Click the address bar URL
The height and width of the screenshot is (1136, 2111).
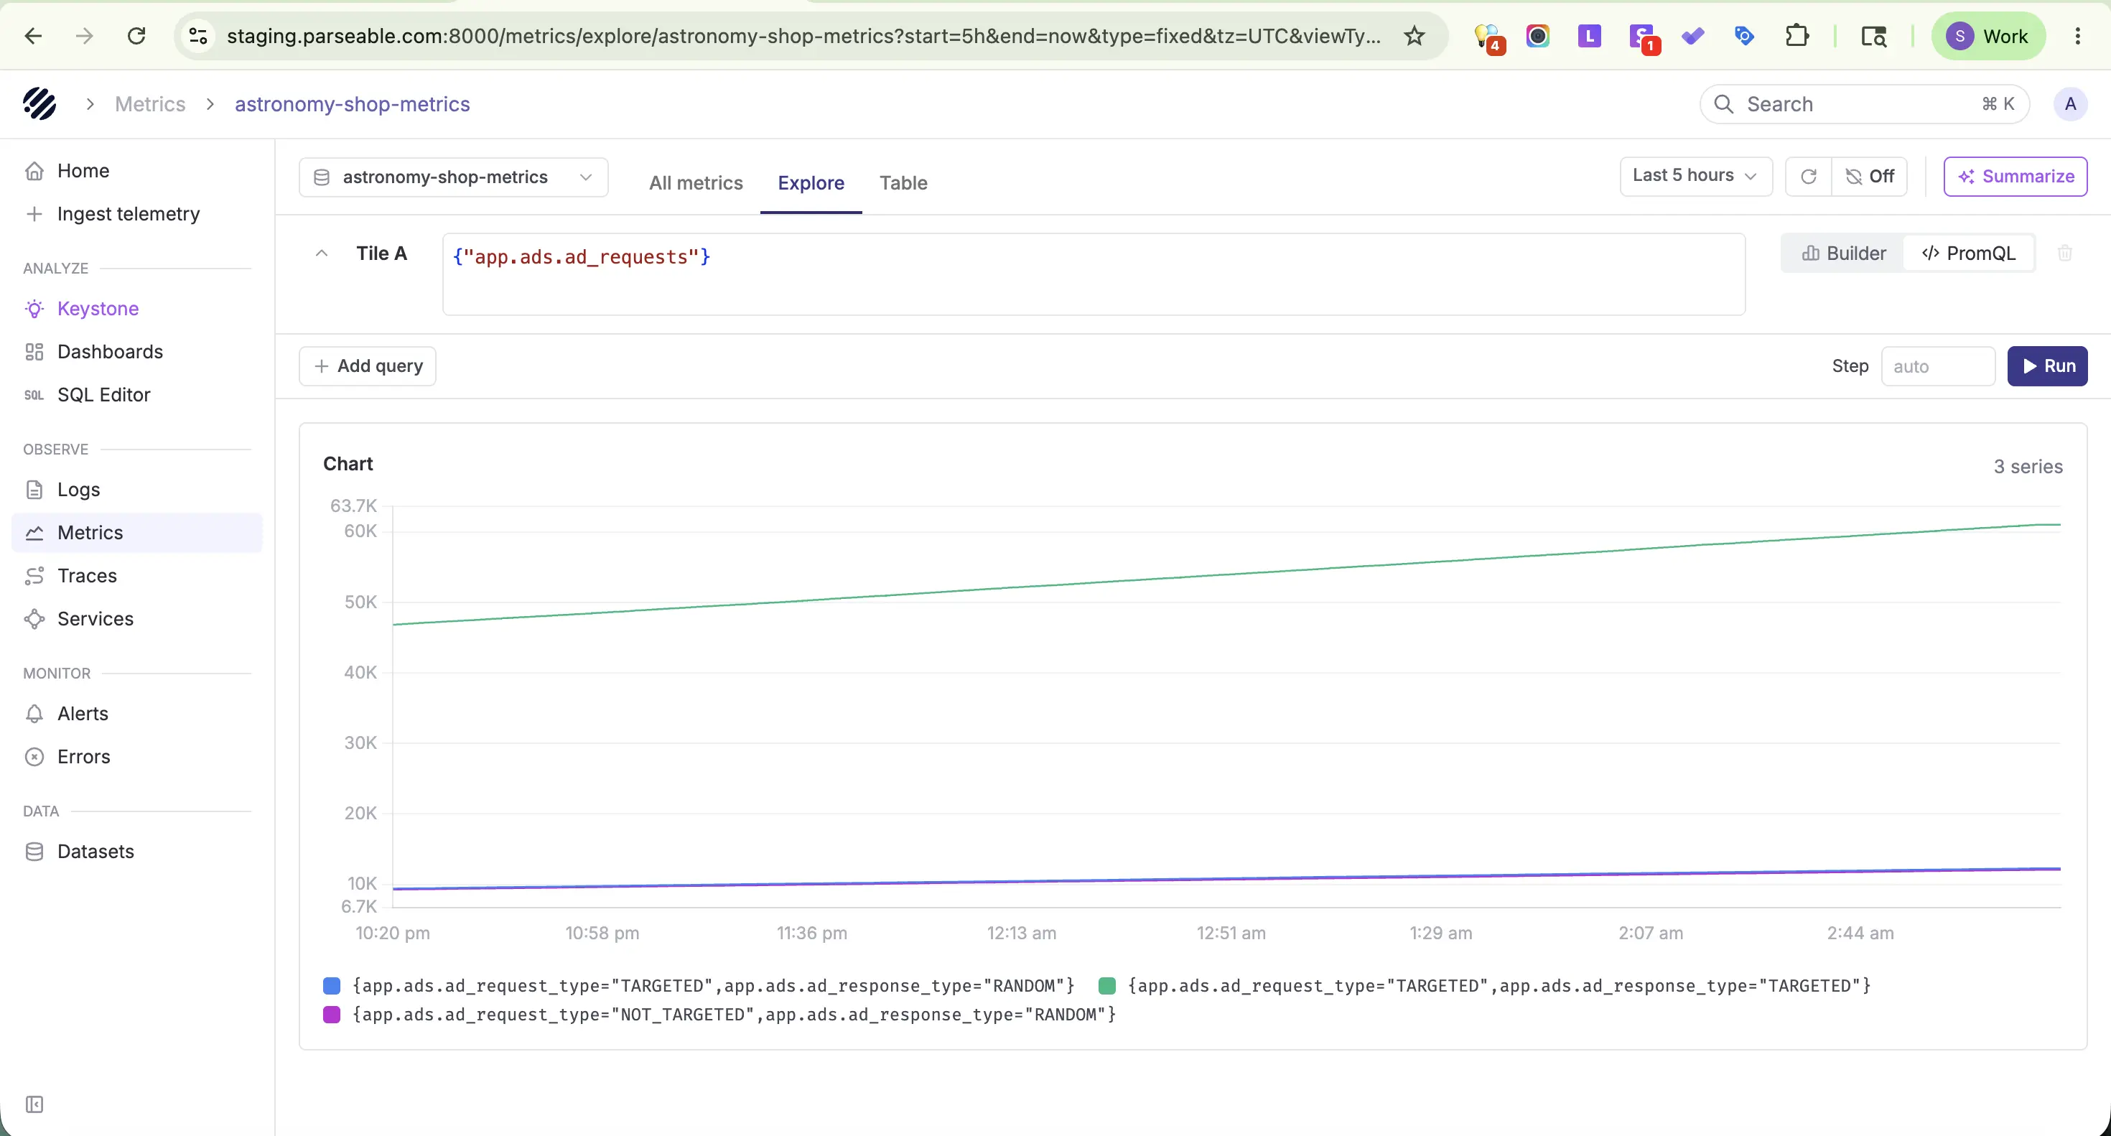pyautogui.click(x=803, y=36)
